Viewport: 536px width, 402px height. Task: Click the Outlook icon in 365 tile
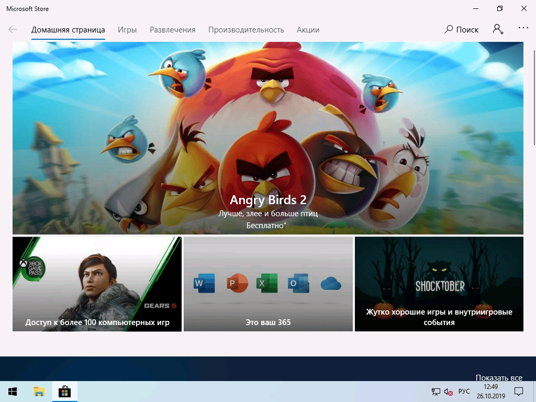298,283
